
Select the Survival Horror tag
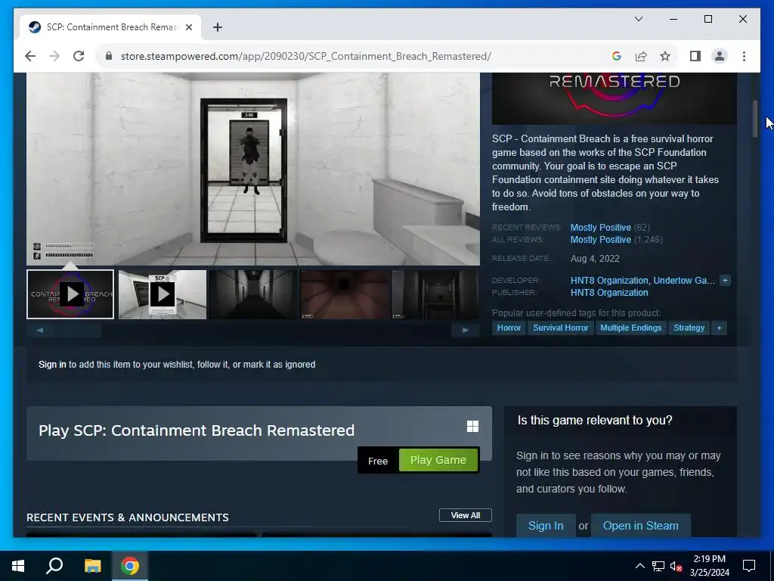click(x=561, y=328)
